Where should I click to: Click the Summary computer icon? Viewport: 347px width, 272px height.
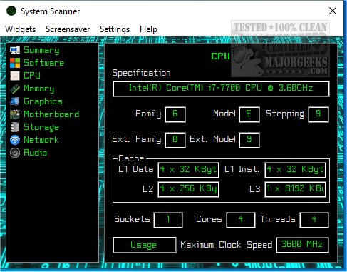pyautogui.click(x=15, y=50)
